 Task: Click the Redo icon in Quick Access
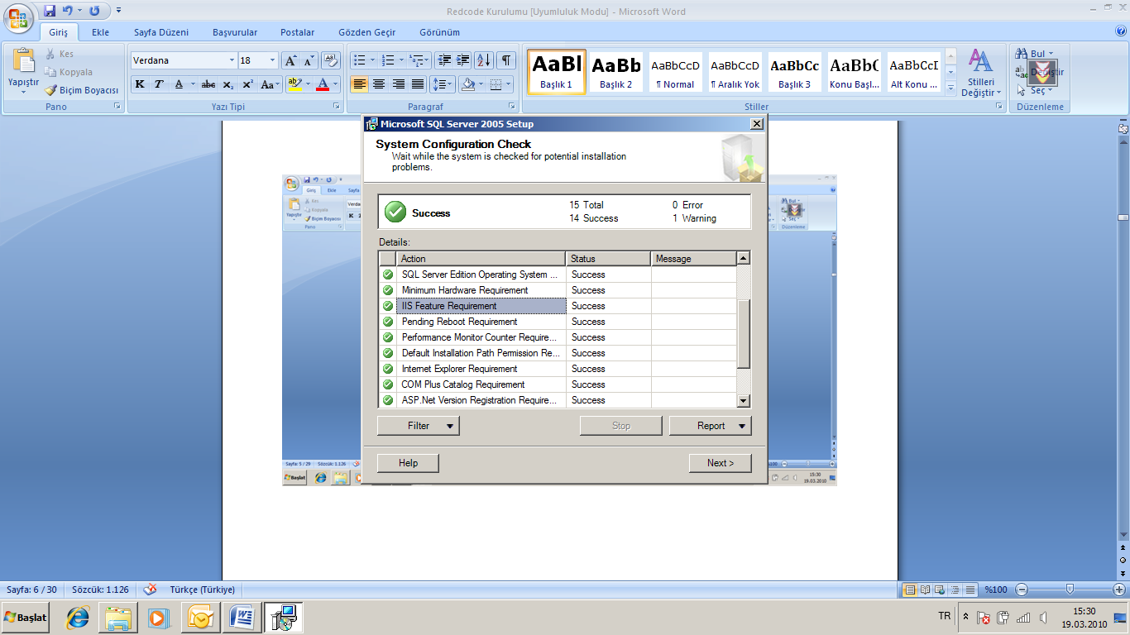94,11
